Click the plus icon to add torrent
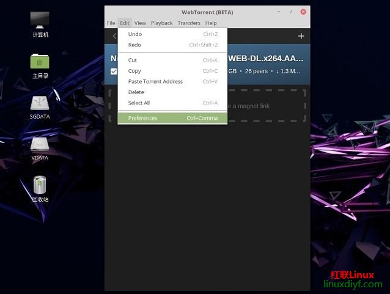390x294 pixels. 301,36
